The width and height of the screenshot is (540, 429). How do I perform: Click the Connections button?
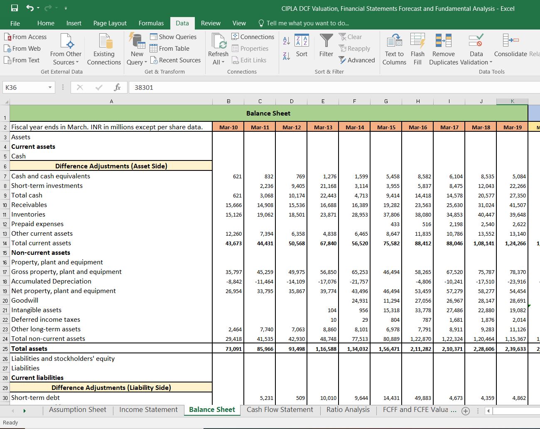(253, 37)
